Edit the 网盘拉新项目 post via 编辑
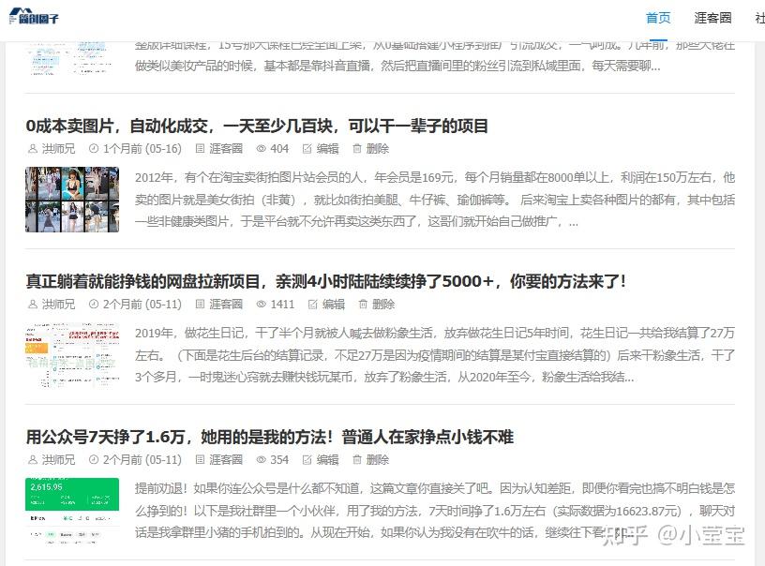765x566 pixels. (334, 305)
